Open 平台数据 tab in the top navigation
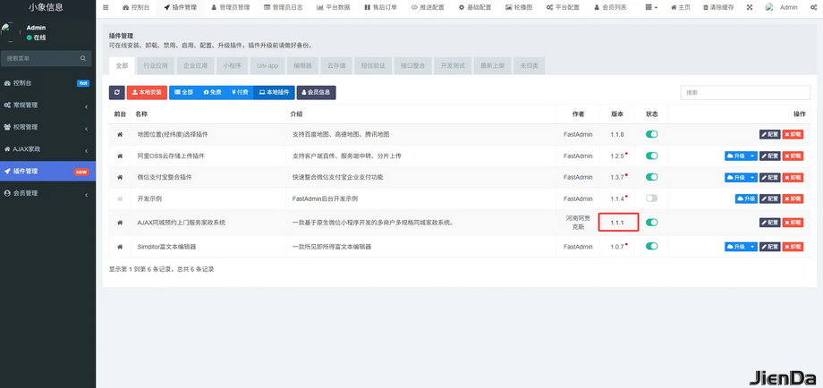 [x=334, y=8]
